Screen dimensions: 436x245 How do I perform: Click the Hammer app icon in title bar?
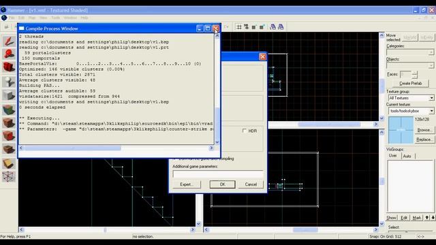point(3,10)
